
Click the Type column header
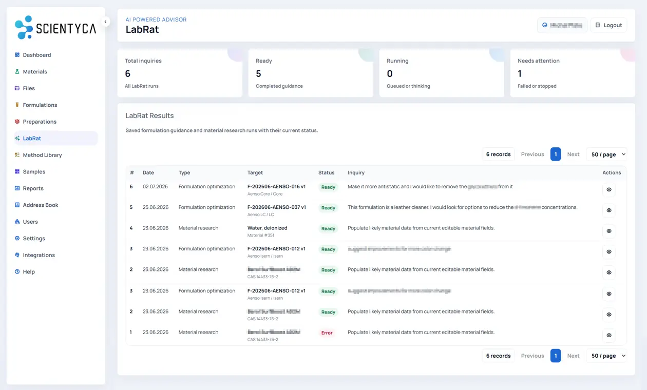click(x=184, y=173)
